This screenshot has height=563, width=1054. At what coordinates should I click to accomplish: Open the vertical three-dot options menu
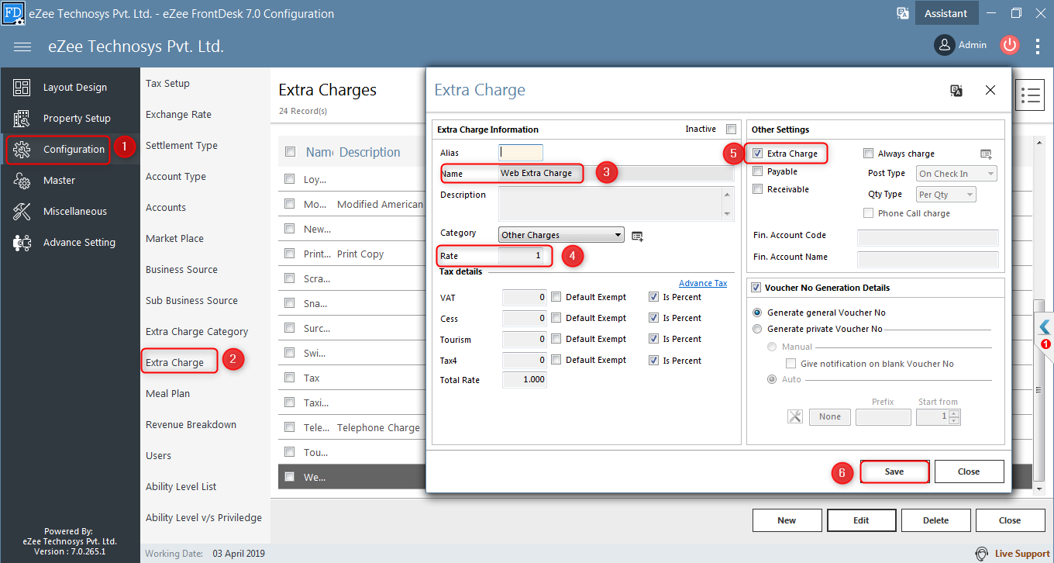pyautogui.click(x=1038, y=46)
